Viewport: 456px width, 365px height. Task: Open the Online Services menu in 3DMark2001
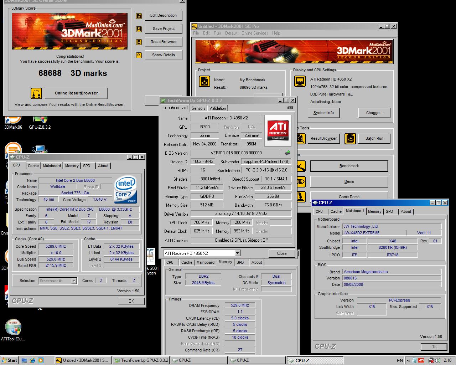(x=255, y=33)
